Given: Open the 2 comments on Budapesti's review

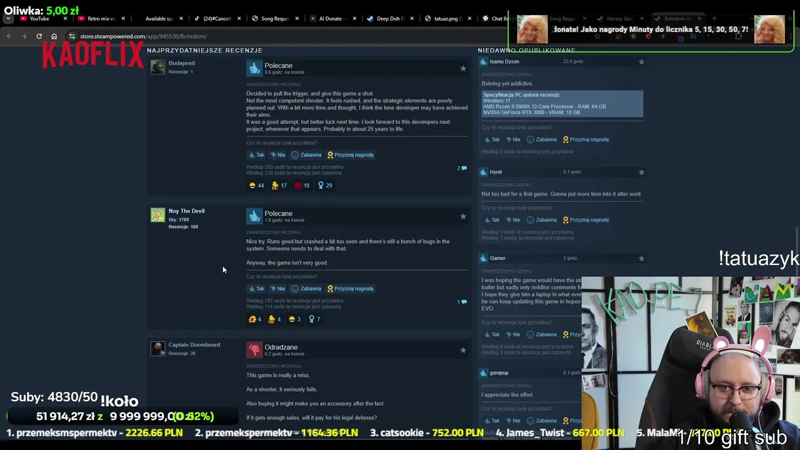Looking at the screenshot, I should 462,168.
